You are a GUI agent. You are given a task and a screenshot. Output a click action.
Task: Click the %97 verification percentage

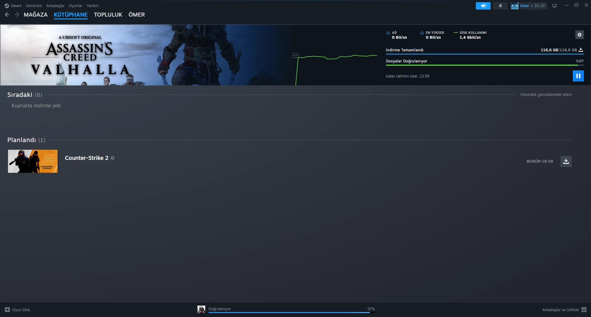[580, 61]
